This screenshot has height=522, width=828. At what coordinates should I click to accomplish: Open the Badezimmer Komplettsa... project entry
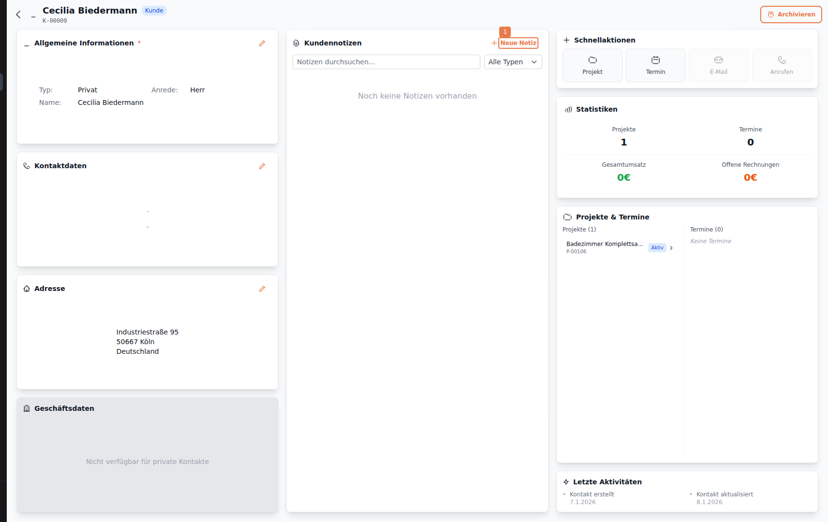(x=604, y=244)
